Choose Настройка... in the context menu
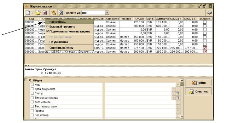The image size is (244, 123). tap(69, 22)
